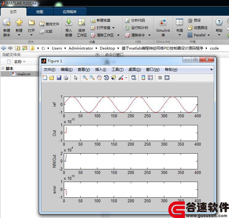Image resolution: width=229 pixels, height=218 pixels.
Task: Switch to the Apps ribbon tab
Action: coord(70,12)
